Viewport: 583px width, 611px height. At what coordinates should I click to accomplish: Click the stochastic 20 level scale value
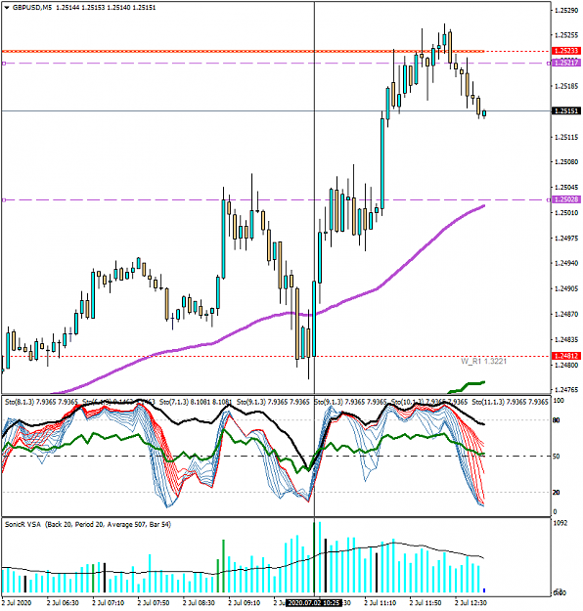557,493
